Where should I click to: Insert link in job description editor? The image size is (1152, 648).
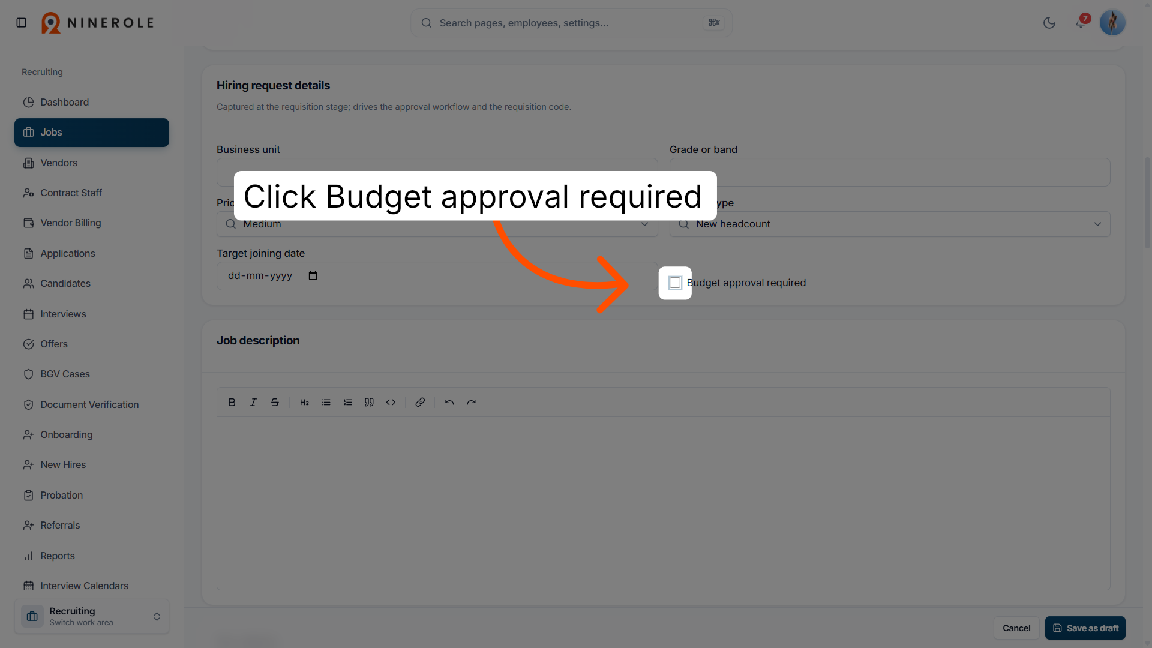pyautogui.click(x=420, y=402)
